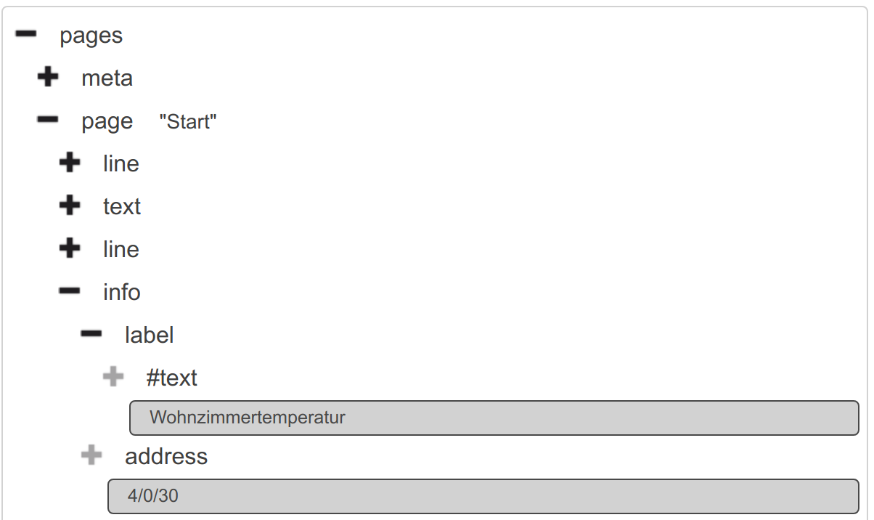Click the "Start" page name

188,122
